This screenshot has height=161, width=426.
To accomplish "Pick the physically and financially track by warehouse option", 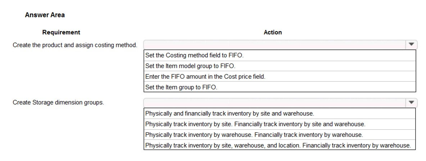I will [280, 135].
